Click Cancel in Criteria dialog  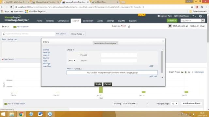(x=107, y=84)
